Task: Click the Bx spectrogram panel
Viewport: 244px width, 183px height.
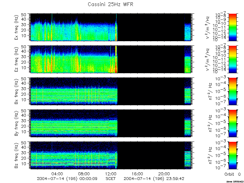Action: [111, 91]
